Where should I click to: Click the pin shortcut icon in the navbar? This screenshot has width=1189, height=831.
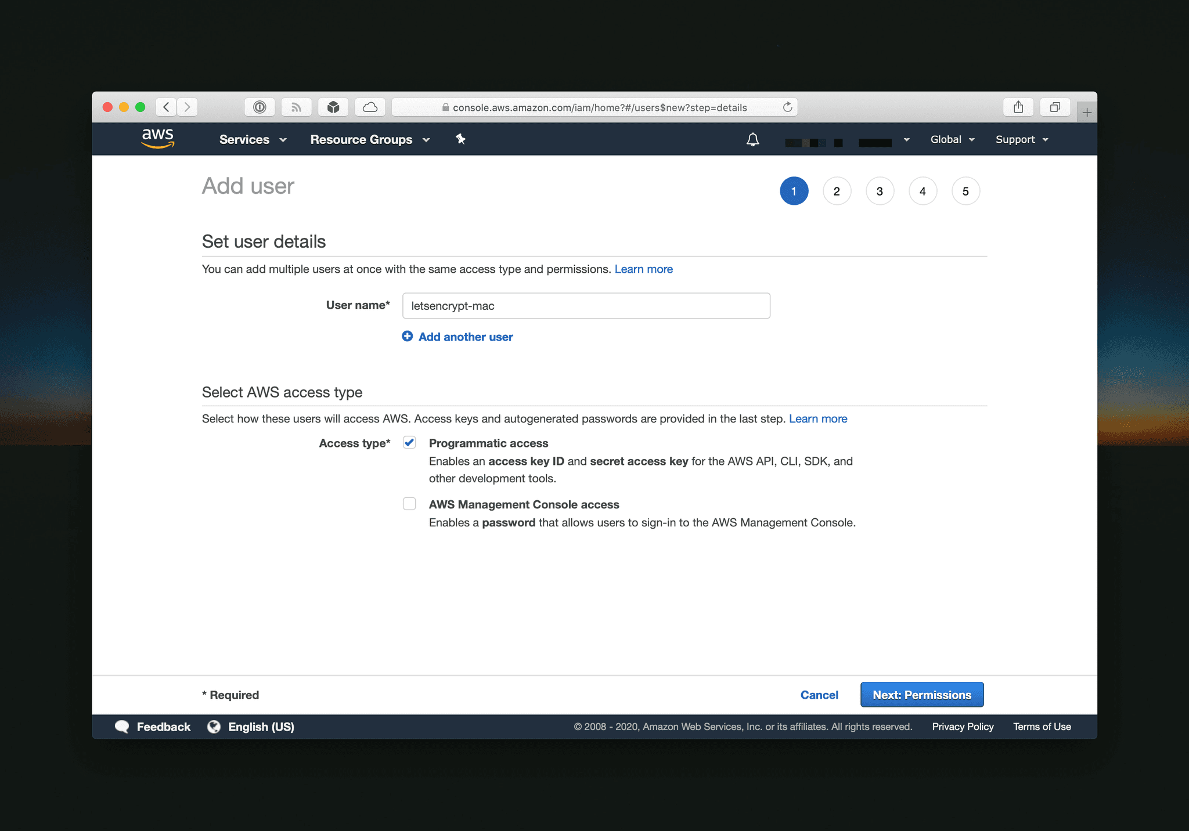[460, 139]
